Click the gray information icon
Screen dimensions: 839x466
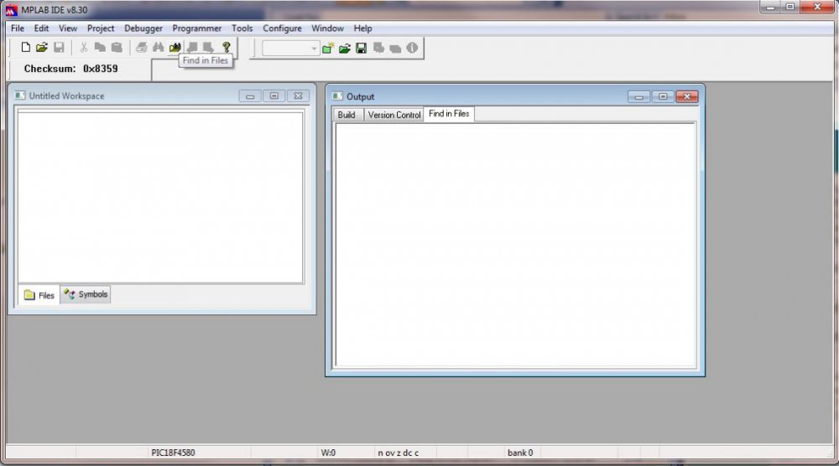[x=412, y=48]
